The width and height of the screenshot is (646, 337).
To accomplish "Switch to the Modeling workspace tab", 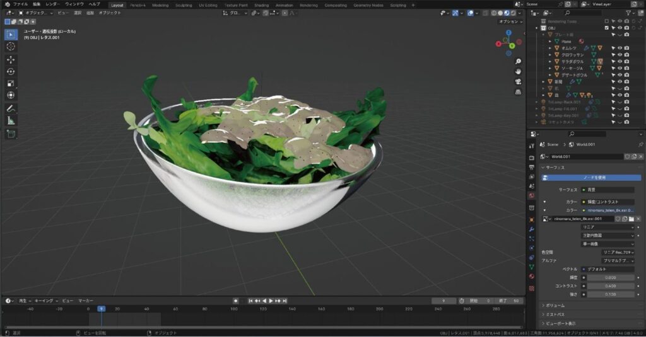I will pos(160,5).
